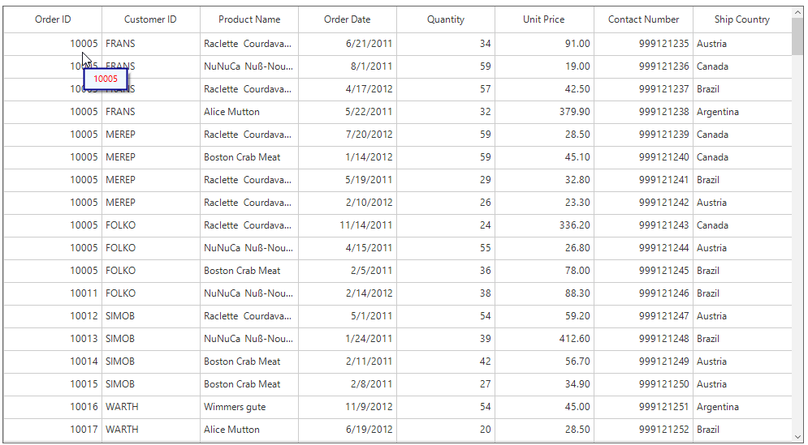Select contact number 999121252 cell
This screenshot has width=808, height=445.
click(663, 430)
